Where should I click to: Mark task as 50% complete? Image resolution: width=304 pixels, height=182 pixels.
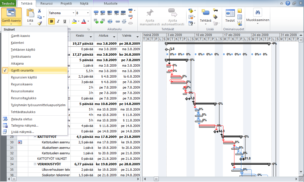pyautogui.click(x=109, y=13)
